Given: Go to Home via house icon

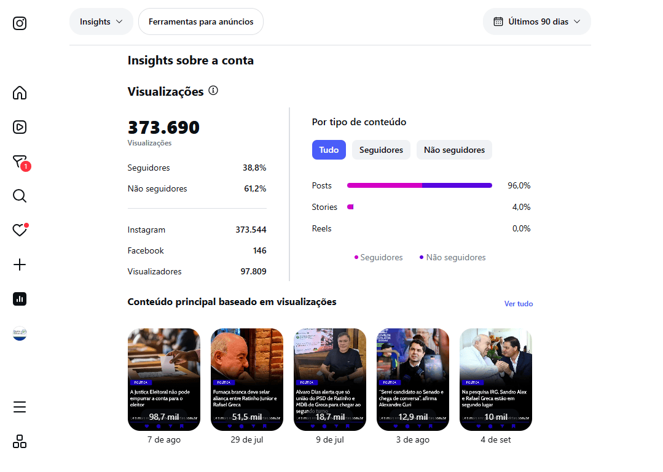Looking at the screenshot, I should tap(20, 93).
